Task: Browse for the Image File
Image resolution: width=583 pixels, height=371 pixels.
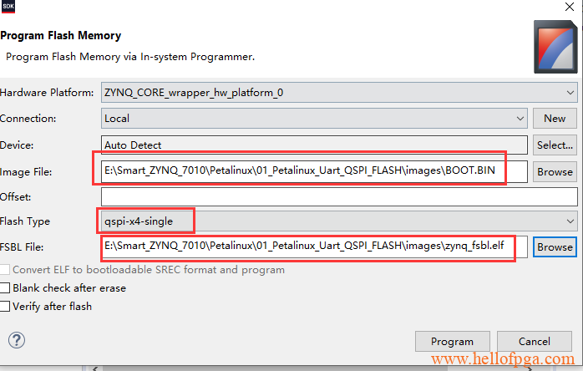Action: 555,171
